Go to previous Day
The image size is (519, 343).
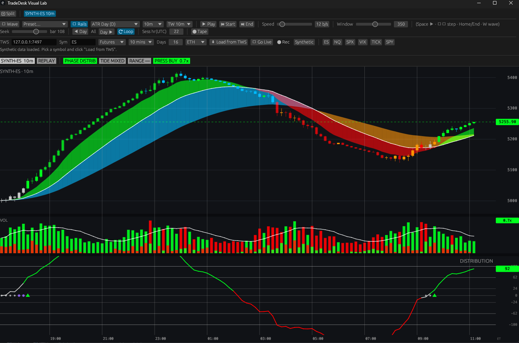click(x=80, y=32)
